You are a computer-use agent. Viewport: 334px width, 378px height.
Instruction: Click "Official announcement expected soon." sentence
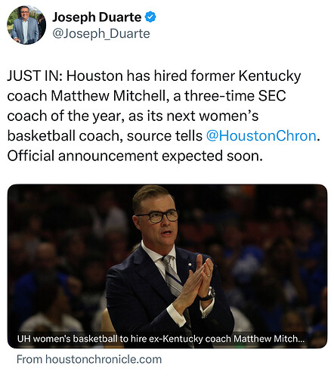135,156
